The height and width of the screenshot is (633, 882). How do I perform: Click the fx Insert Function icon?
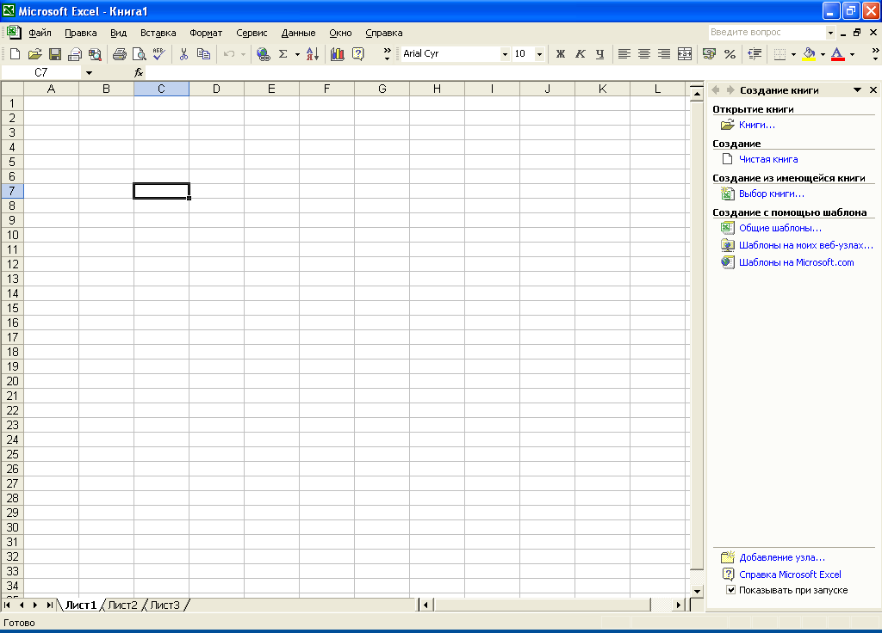click(139, 72)
